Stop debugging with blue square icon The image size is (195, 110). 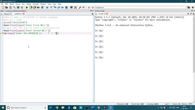[66, 7]
